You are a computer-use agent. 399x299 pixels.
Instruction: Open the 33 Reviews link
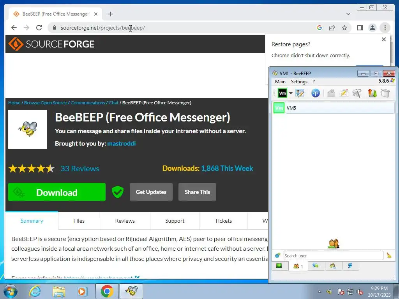80,169
